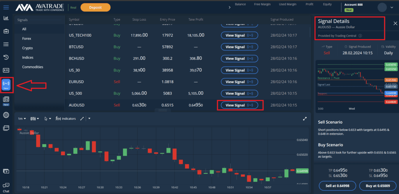Expand the chart to fullscreen
The height and width of the screenshot is (194, 399).
[x=305, y=119]
